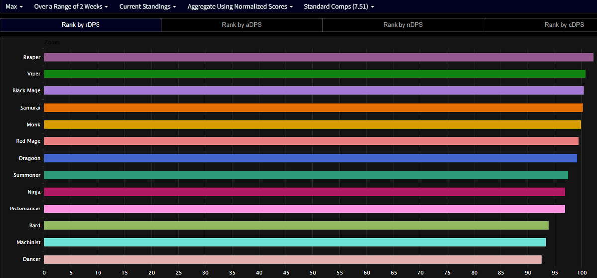Click the 100 tick on x-axis
Screen dimensions: 597x278
click(581, 273)
